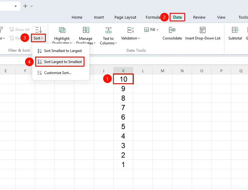Image resolution: width=248 pixels, height=190 pixels.
Task: Click the new tab plus icon
Action: point(25,6)
